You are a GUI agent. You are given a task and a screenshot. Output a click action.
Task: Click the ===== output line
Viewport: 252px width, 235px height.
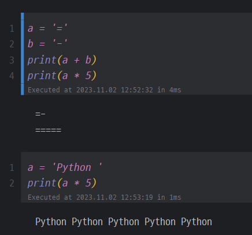pyautogui.click(x=48, y=130)
